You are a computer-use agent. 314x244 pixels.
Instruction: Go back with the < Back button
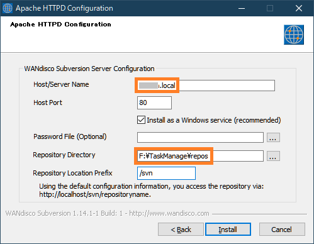pos(181,230)
